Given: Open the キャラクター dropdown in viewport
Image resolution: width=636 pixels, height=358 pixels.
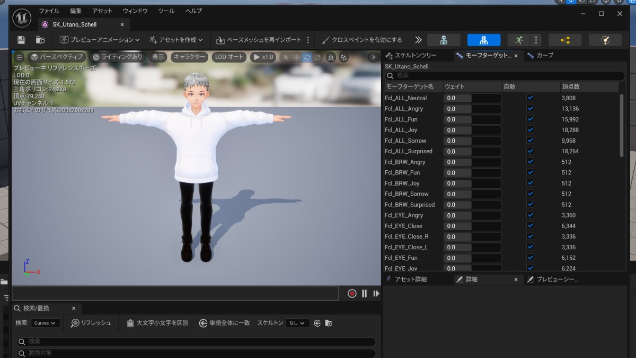Looking at the screenshot, I should [x=189, y=57].
